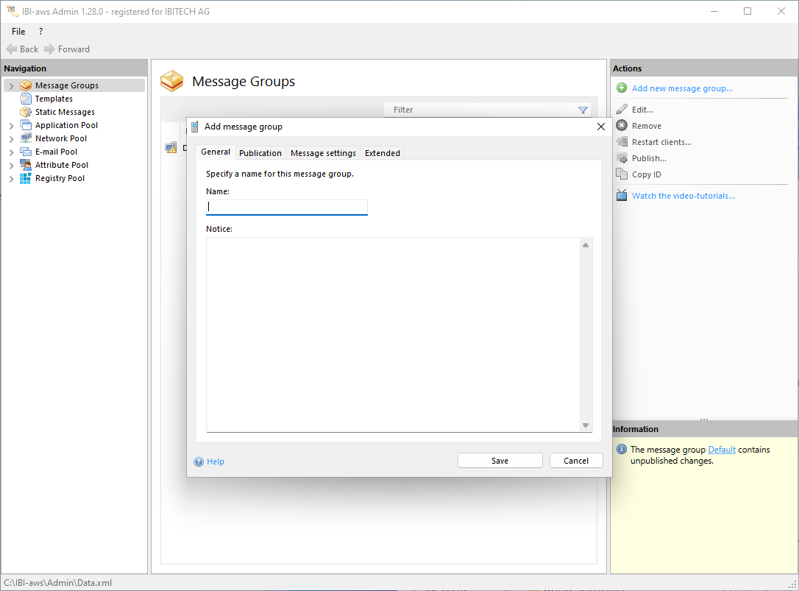This screenshot has height=591, width=799.
Task: Open the Default message group link
Action: [722, 450]
